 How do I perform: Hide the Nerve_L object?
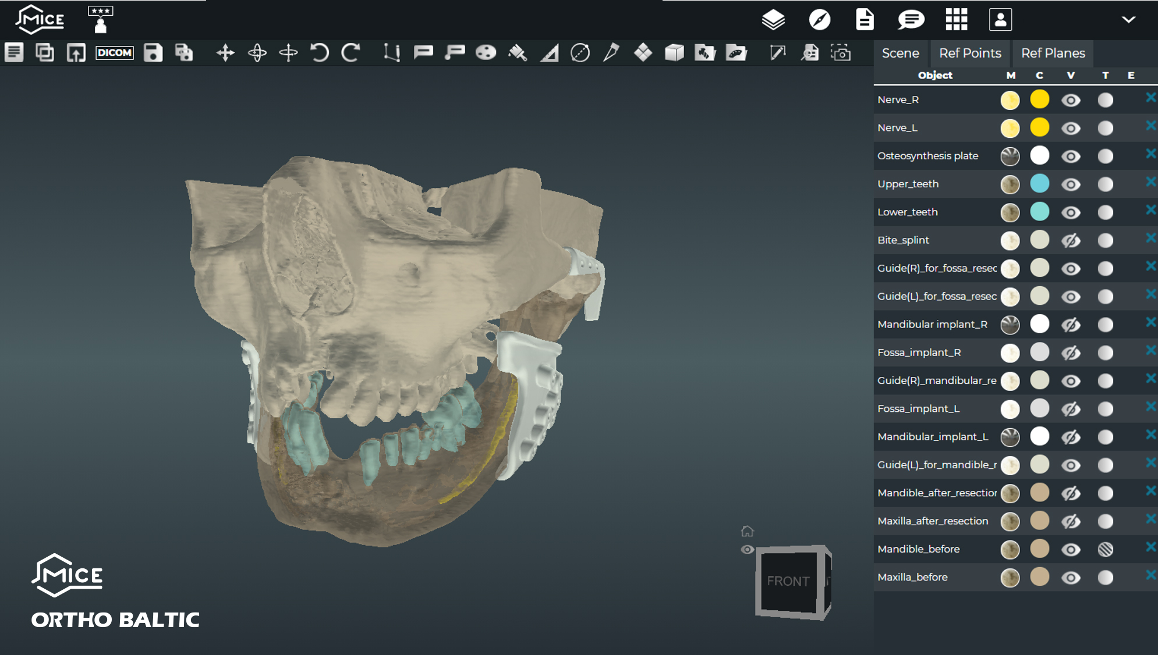(1071, 128)
